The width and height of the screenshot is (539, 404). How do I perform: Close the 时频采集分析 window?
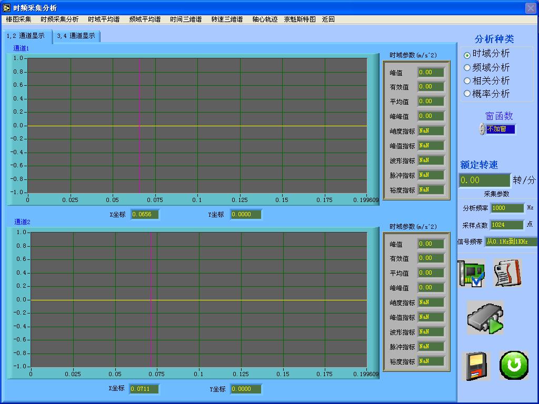[531, 8]
